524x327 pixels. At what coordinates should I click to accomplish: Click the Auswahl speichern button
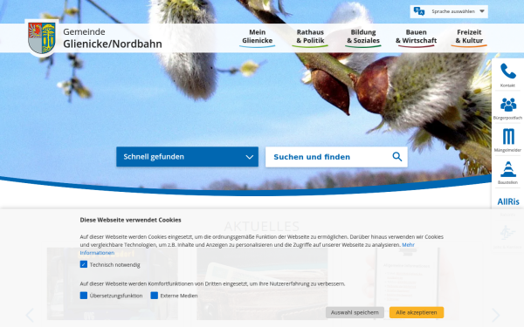[x=355, y=312]
